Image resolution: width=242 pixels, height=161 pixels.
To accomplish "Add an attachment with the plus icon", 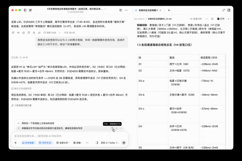I will (16, 143).
